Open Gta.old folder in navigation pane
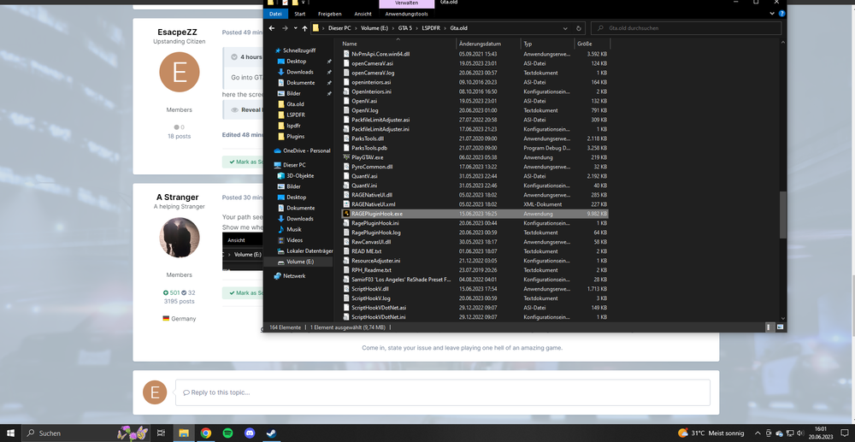Viewport: 855px width, 442px height. [x=295, y=104]
